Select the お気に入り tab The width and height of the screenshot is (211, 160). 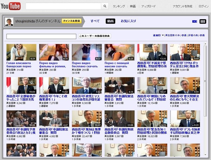coord(128,21)
